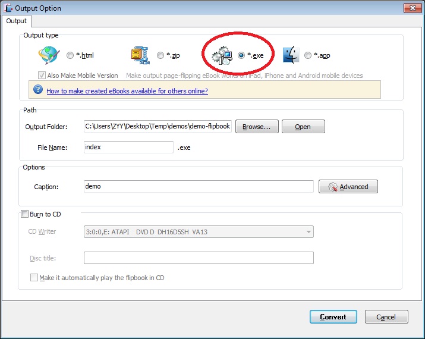The image size is (425, 339).
Task: Click the Convert button
Action: pyautogui.click(x=333, y=317)
